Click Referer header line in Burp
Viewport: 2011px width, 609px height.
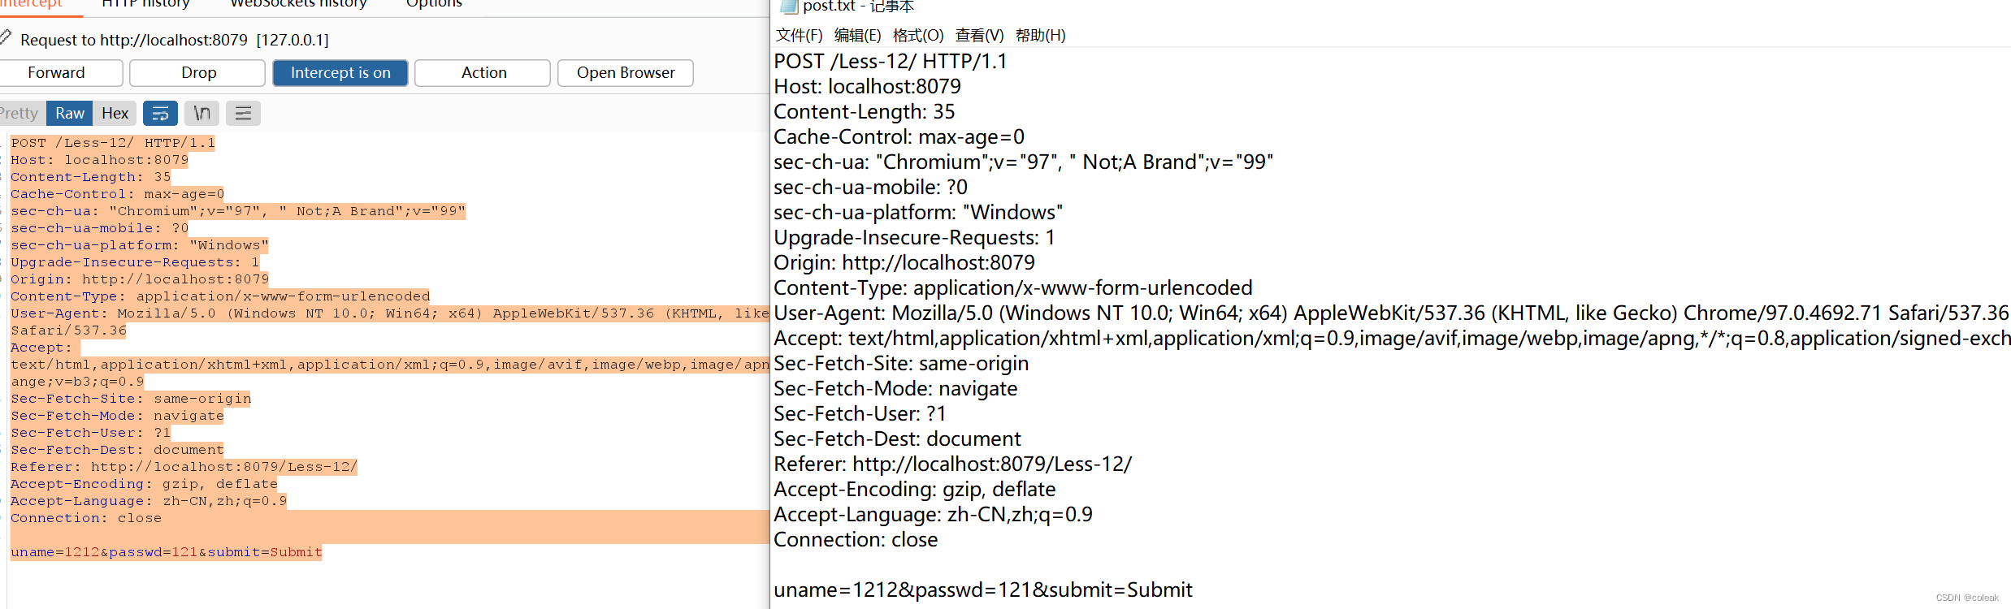[184, 467]
